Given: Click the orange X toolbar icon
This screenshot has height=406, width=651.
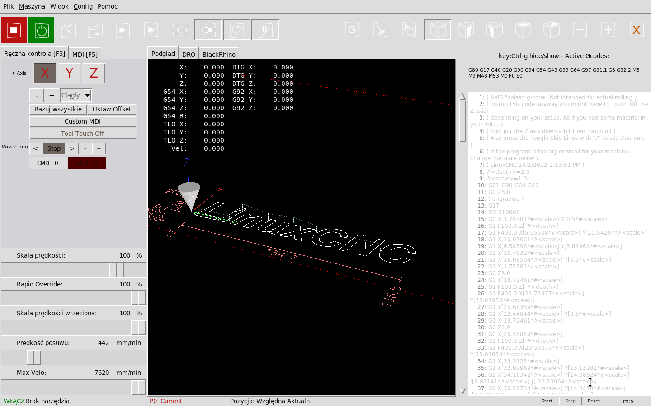Looking at the screenshot, I should click(636, 30).
